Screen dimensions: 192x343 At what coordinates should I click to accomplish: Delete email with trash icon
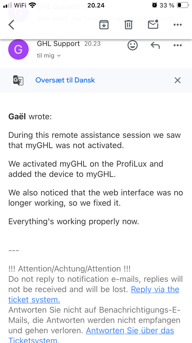[x=128, y=25]
